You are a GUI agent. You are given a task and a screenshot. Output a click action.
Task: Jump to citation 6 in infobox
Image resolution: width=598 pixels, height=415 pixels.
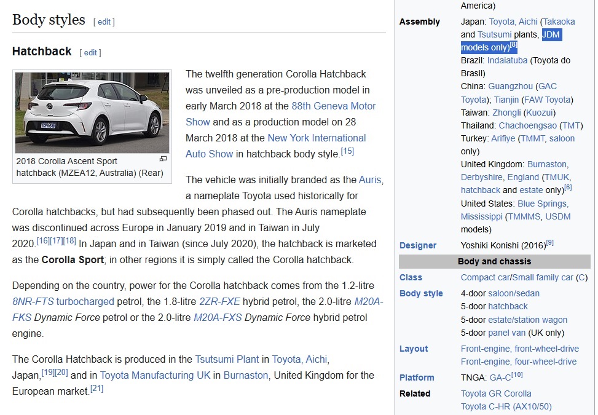[568, 188]
